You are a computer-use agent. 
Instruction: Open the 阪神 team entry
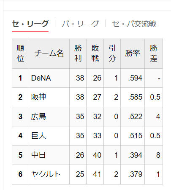coord(38,97)
